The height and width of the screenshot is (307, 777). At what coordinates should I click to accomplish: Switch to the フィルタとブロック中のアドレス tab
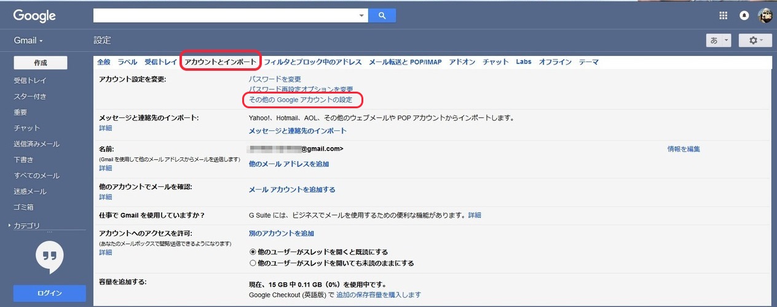tap(312, 62)
